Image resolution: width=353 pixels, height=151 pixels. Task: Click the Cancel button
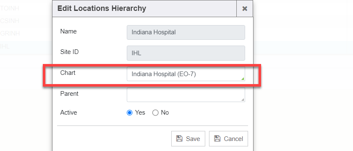(x=228, y=138)
